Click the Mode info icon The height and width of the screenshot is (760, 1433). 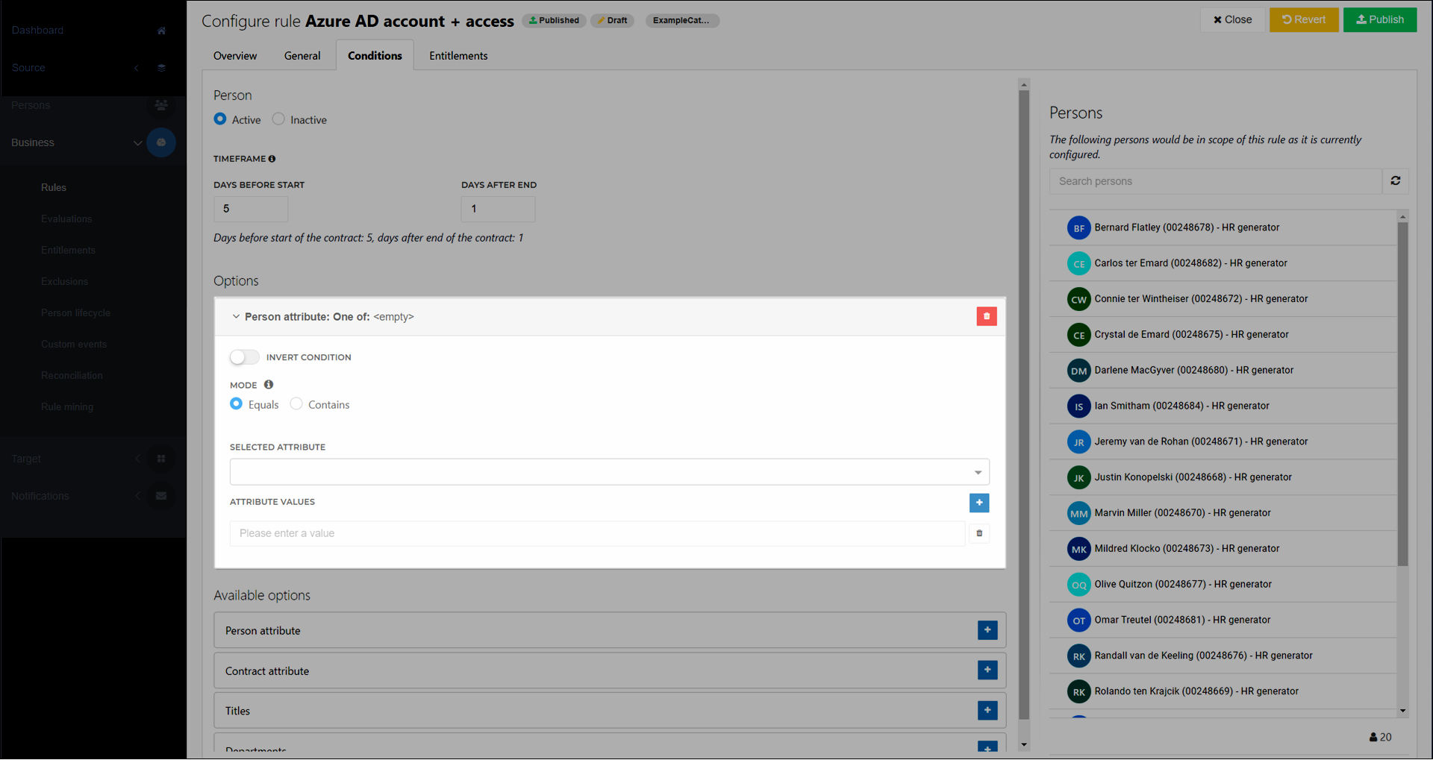tap(269, 385)
